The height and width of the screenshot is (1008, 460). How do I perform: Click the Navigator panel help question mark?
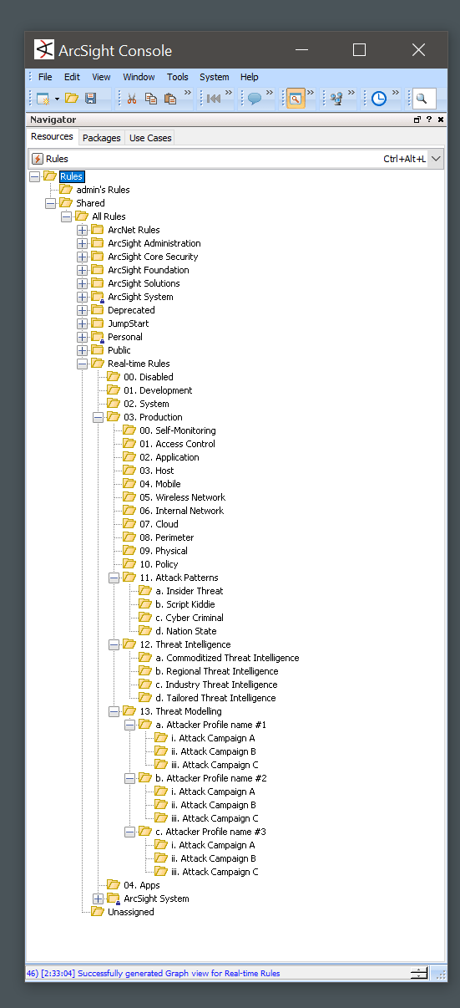click(x=429, y=120)
